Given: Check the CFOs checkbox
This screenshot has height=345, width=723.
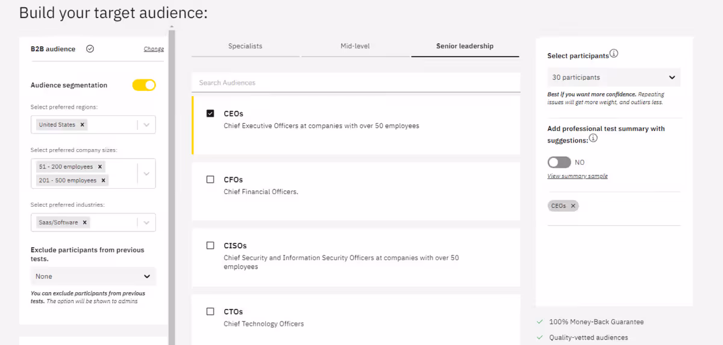Looking at the screenshot, I should click(x=210, y=179).
